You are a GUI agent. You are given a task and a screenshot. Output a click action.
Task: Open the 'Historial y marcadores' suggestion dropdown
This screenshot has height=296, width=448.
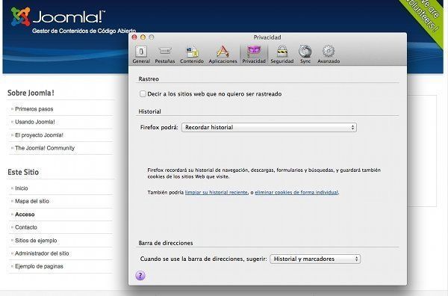point(315,259)
